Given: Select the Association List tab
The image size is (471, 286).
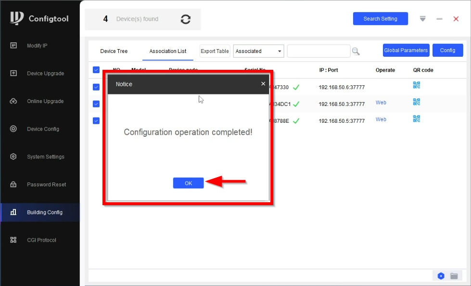Looking at the screenshot, I should coord(167,51).
